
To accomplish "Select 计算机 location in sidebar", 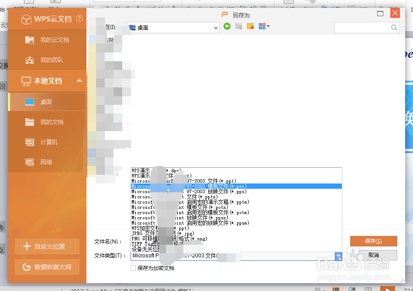I will (47, 142).
